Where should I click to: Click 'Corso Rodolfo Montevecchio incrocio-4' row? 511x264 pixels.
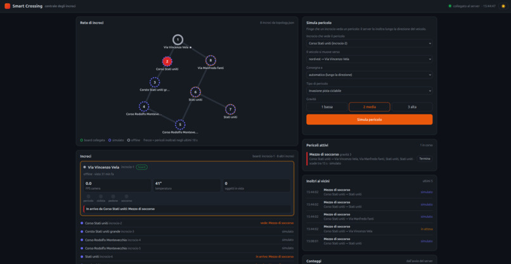187,240
